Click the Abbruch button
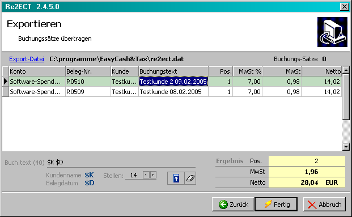The height and width of the screenshot is (217, 352). 324,205
